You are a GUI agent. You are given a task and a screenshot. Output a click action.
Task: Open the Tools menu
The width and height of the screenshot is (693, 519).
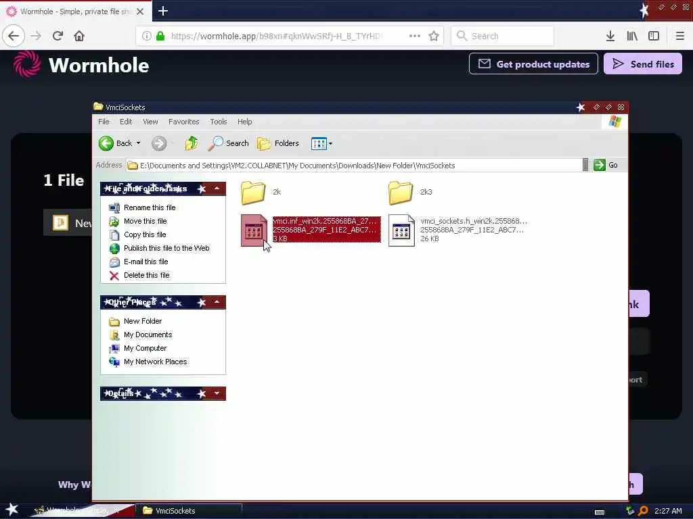(x=219, y=122)
